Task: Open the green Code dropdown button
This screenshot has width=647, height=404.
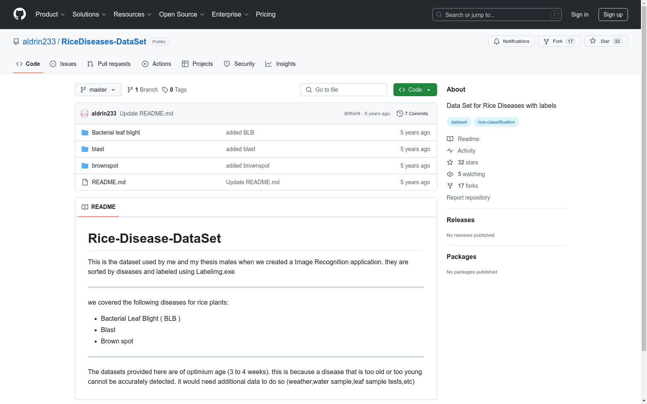Action: tap(415, 90)
